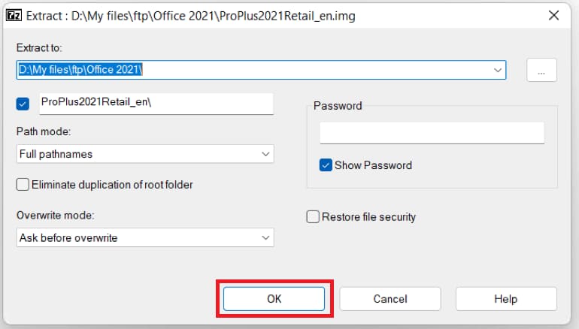Screen dimensions: 579x329
Task: Click the 7-Zip icon in title bar
Action: pyautogui.click(x=12, y=14)
